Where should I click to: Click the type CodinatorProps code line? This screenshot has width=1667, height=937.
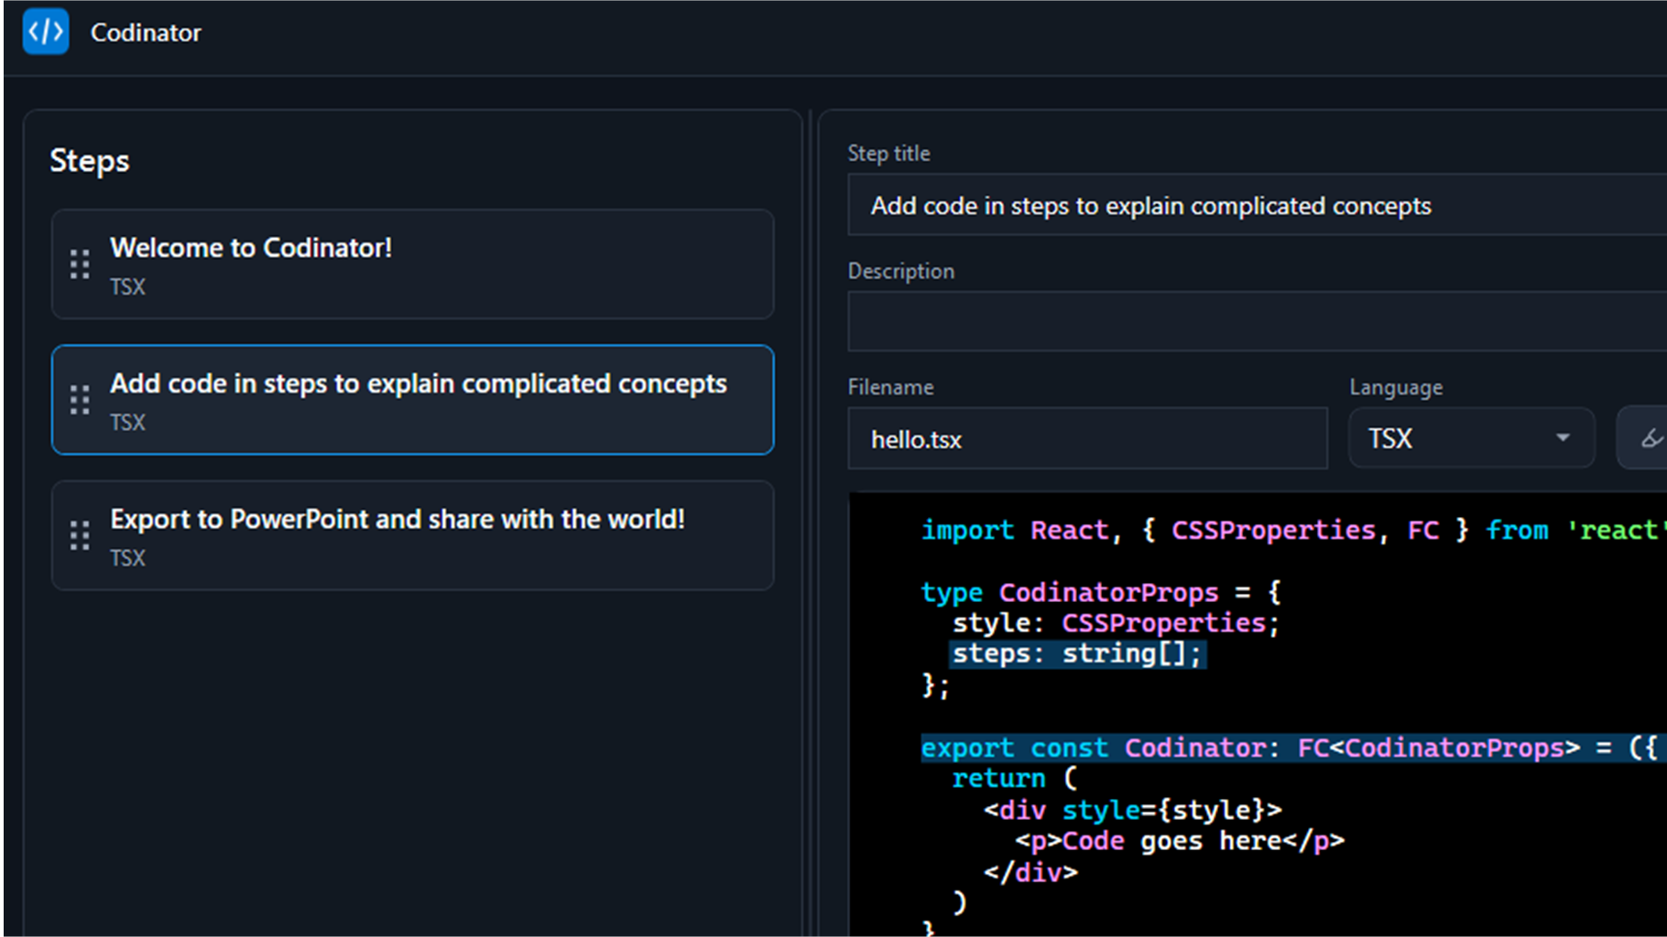[1101, 592]
